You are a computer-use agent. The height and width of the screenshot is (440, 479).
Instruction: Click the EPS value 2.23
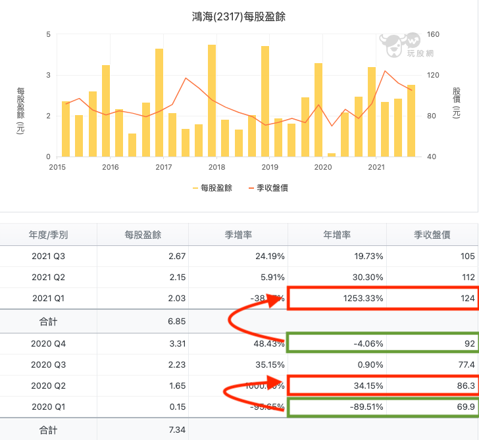click(x=177, y=365)
